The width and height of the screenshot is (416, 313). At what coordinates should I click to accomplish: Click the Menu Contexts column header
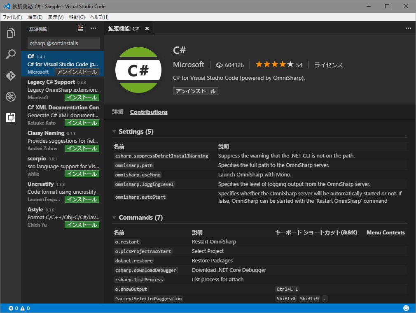[386, 232]
